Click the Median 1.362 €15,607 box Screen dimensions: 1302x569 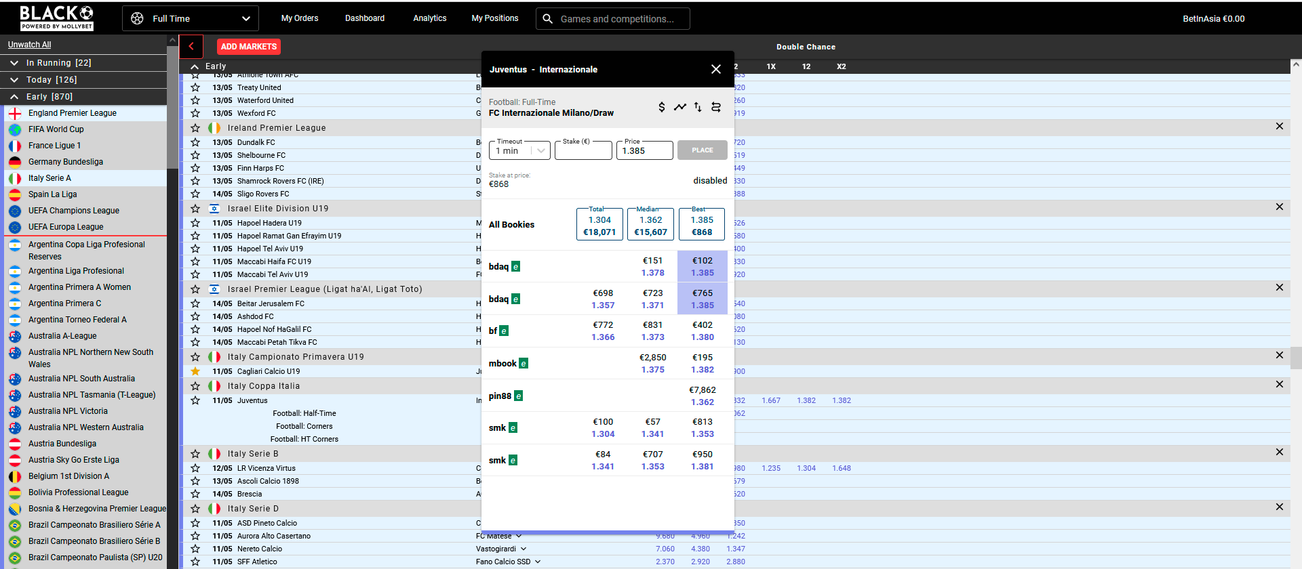651,224
